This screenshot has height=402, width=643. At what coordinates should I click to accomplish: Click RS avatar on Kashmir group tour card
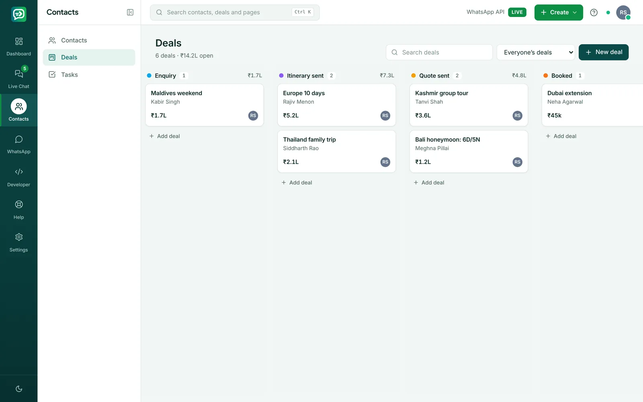[x=517, y=116]
